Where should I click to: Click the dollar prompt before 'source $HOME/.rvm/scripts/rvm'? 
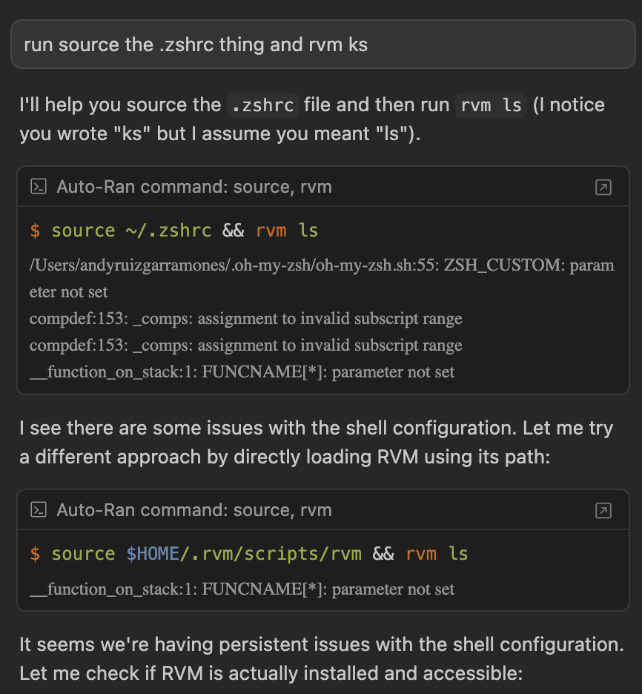tap(35, 554)
